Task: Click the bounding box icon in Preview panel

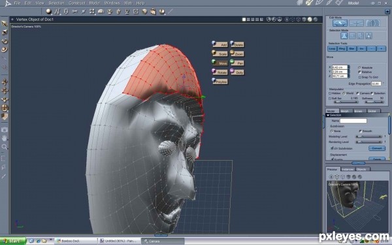Action: point(336,177)
